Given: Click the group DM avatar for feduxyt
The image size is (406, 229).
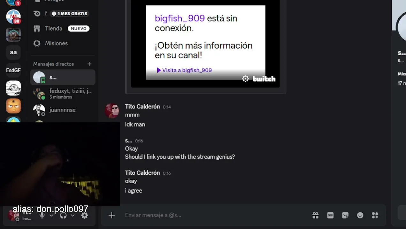Looking at the screenshot, I should 39,94.
